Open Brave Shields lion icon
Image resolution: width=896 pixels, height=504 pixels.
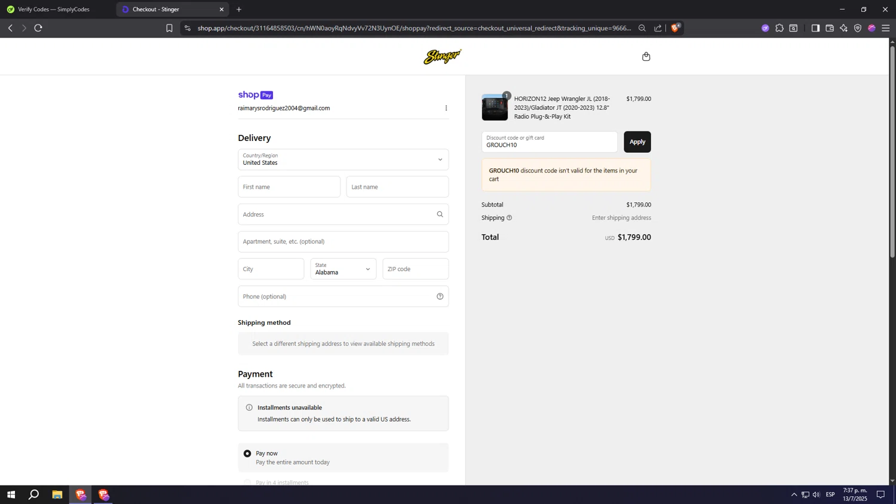[x=676, y=27]
